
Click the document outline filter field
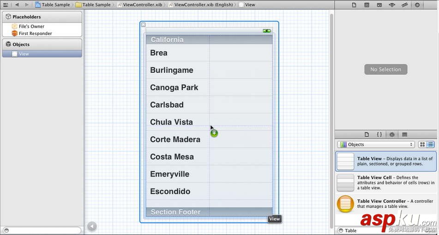(42, 230)
